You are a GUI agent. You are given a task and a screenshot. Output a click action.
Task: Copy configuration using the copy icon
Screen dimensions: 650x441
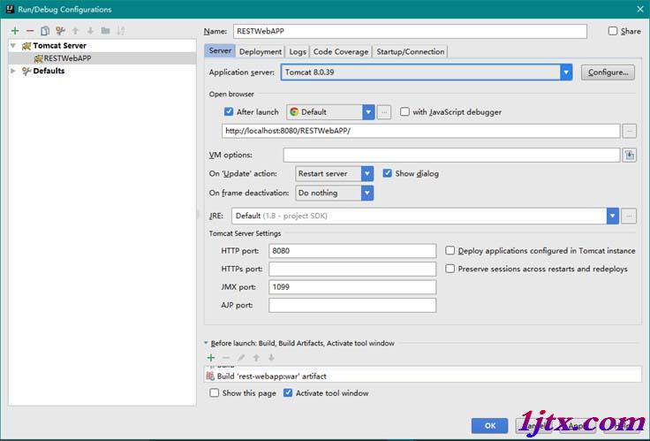tap(45, 31)
